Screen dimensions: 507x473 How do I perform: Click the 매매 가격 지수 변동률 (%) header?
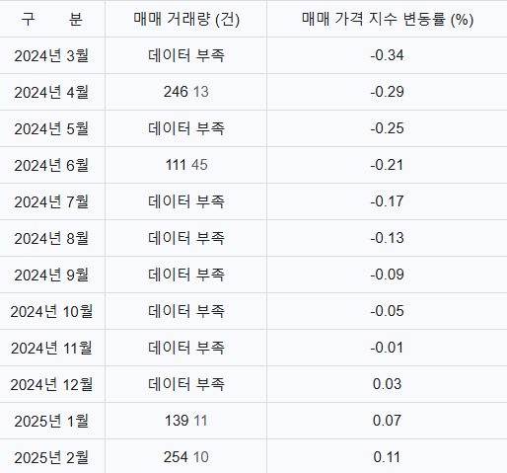click(x=388, y=19)
